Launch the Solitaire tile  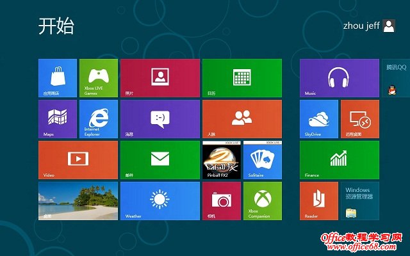pyautogui.click(x=263, y=160)
